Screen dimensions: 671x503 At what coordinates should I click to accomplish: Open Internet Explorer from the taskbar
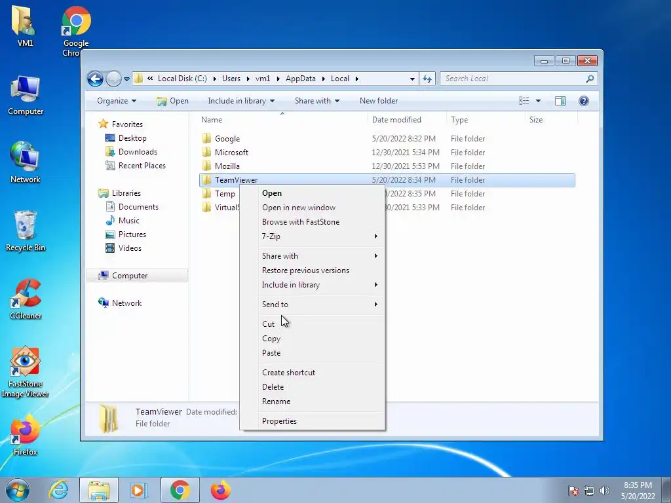58,490
